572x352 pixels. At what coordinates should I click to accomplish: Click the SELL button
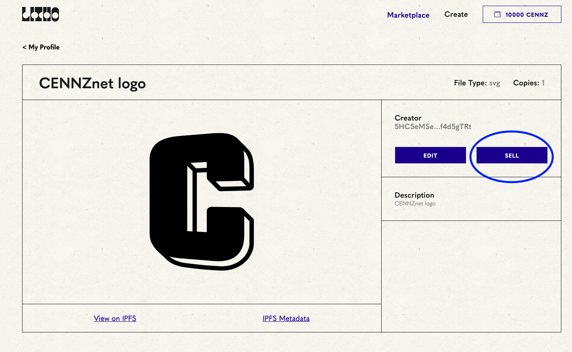pos(512,155)
